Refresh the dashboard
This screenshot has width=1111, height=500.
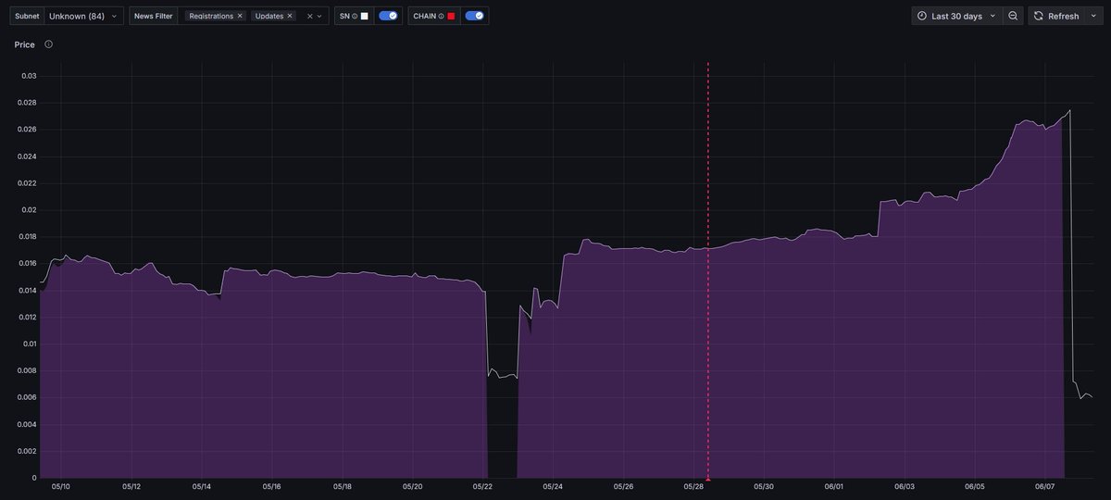click(x=1055, y=16)
